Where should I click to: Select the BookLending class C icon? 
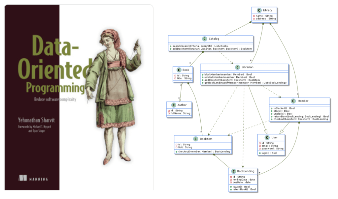pos(233,171)
